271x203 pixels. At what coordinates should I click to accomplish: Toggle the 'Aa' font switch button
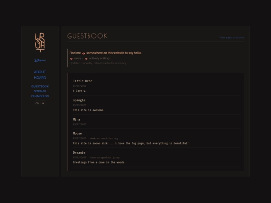(x=37, y=103)
